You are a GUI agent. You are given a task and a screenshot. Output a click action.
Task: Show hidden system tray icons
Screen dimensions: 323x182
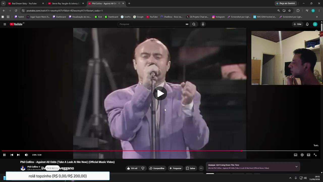tap(290, 178)
